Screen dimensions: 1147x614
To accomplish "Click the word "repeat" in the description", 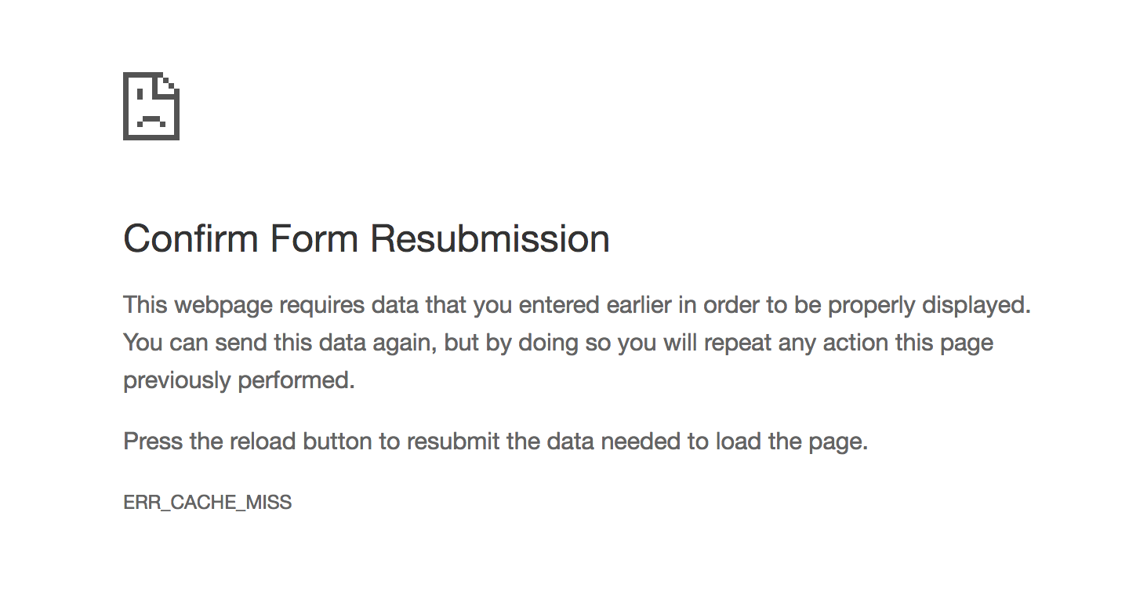I will click(739, 343).
